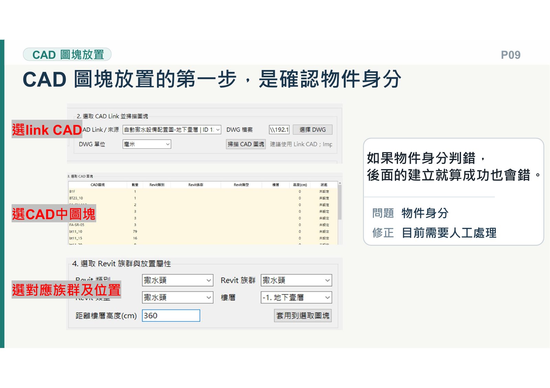The width and height of the screenshot is (550, 388).
Task: Click the 數量 column header
Action: (x=135, y=185)
